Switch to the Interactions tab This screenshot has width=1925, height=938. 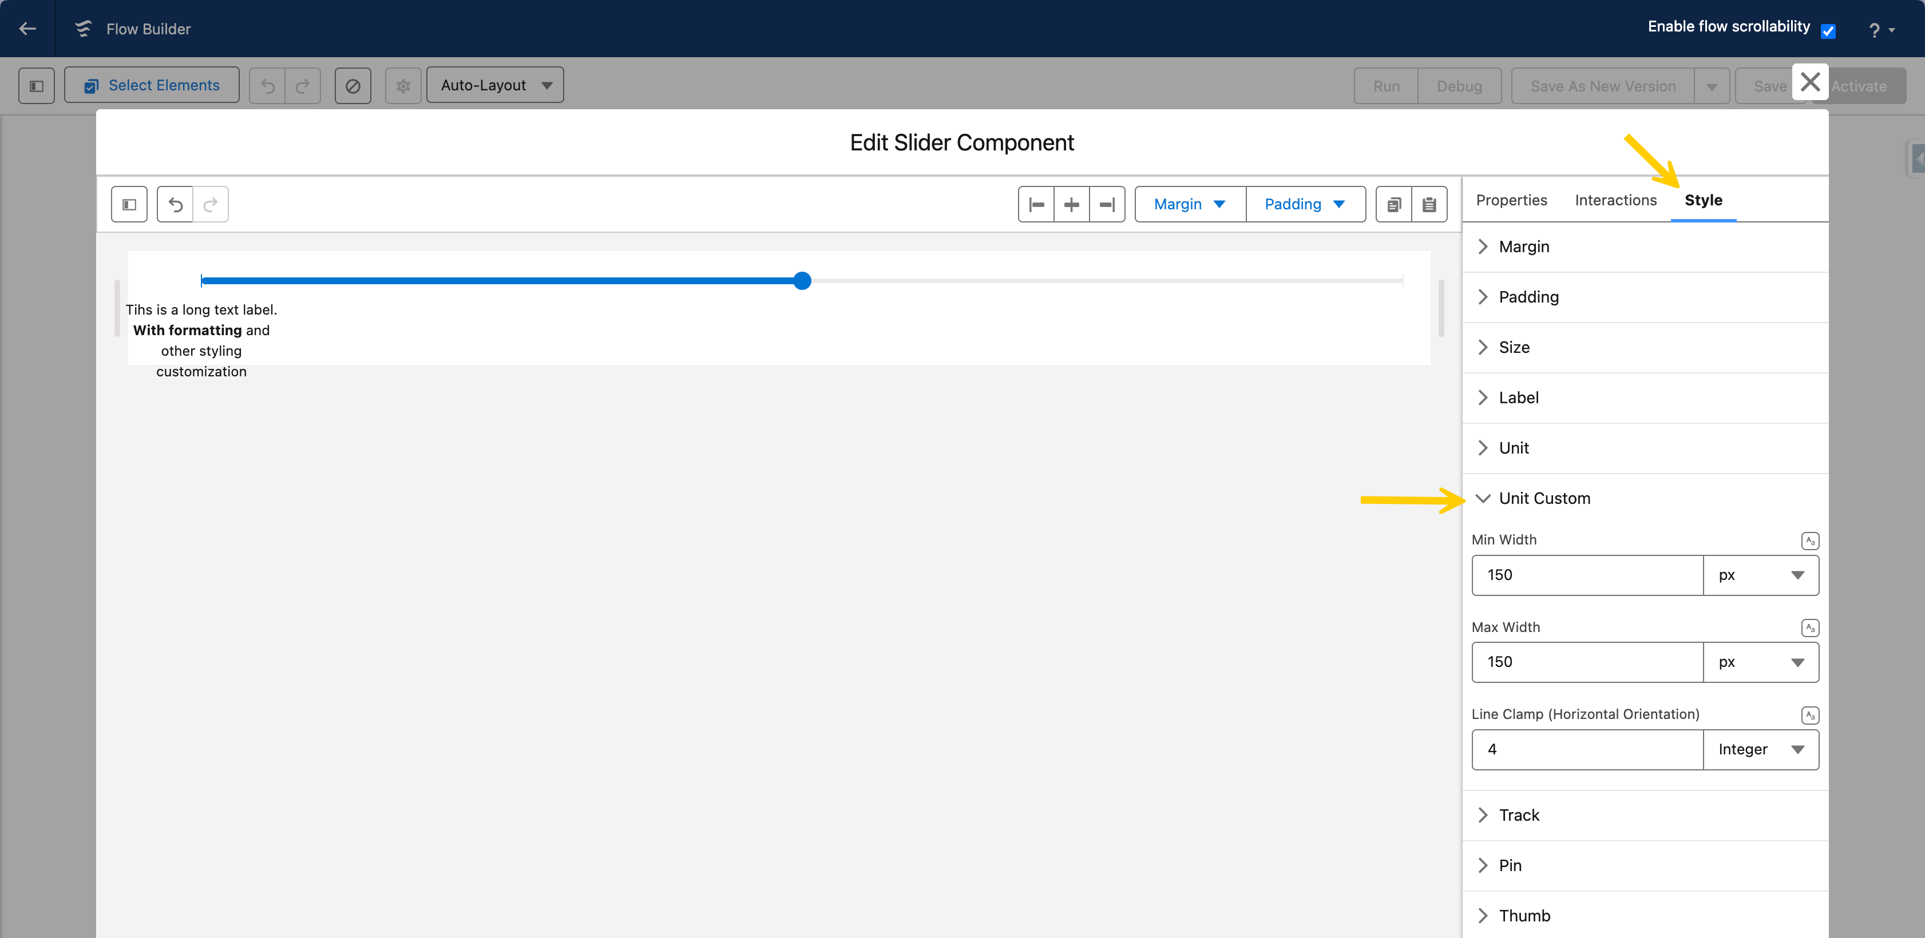[x=1615, y=200]
